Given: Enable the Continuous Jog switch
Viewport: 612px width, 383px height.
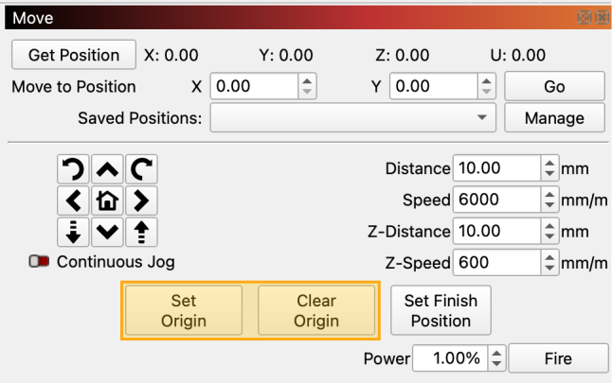Looking at the screenshot, I should pyautogui.click(x=39, y=262).
